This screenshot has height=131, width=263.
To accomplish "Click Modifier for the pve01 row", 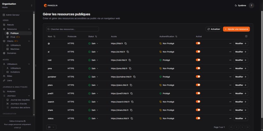I will (241, 94).
